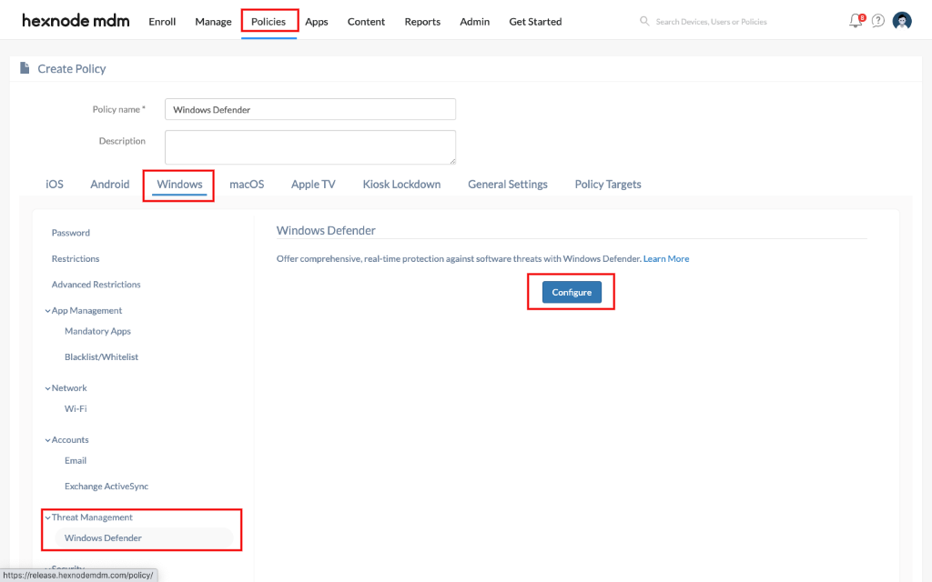932x582 pixels.
Task: Open Exchange ActiveSync settings
Action: click(x=106, y=487)
